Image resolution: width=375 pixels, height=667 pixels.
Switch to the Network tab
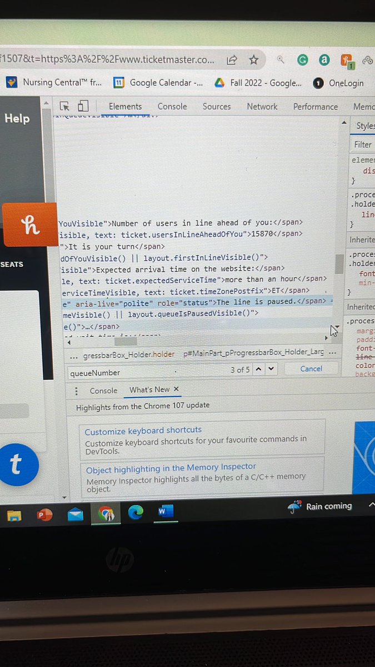click(262, 106)
